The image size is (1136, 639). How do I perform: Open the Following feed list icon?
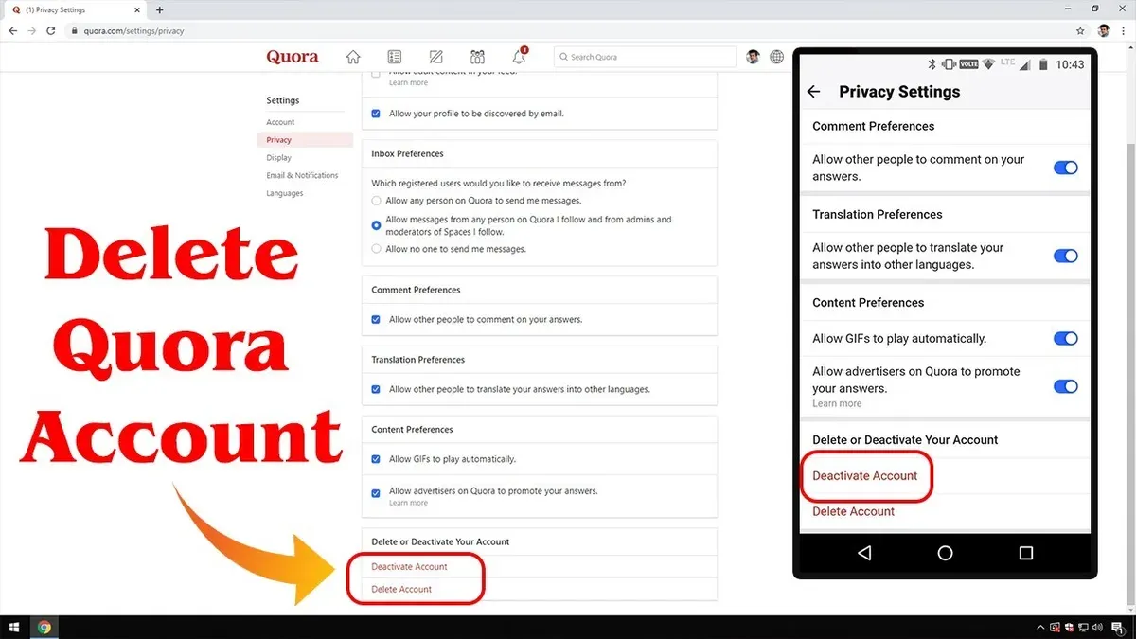tap(395, 57)
